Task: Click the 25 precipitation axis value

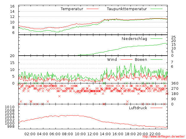Action: (x=173, y=37)
